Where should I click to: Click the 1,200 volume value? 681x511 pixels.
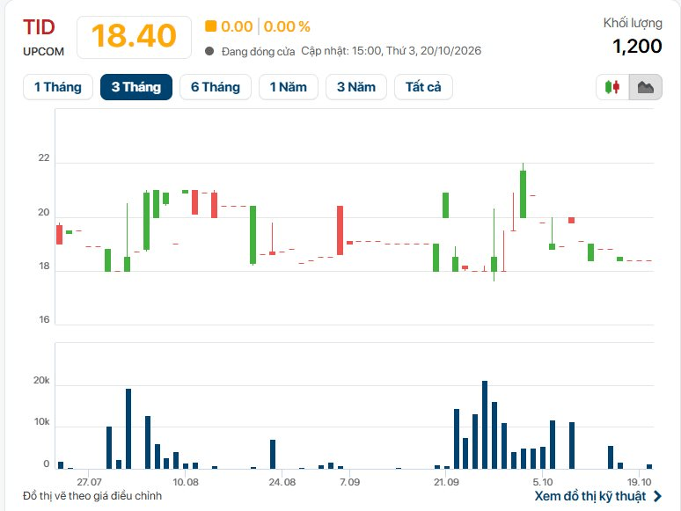pyautogui.click(x=637, y=46)
